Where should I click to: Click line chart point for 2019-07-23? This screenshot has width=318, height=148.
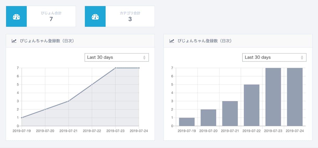click(x=115, y=68)
